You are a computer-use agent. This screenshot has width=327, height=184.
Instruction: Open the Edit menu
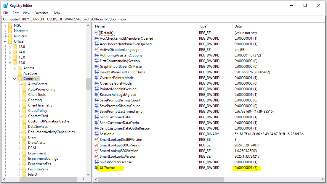[16, 13]
